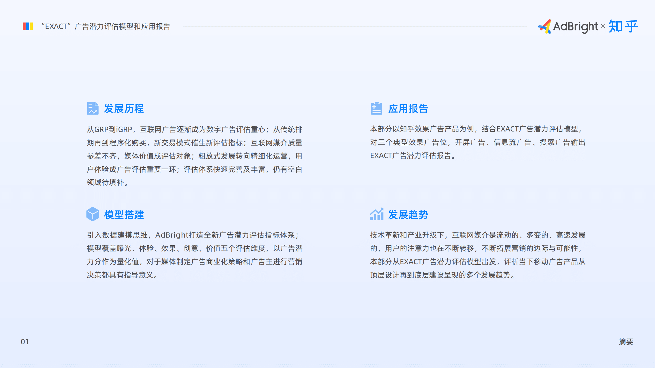The image size is (655, 368).
Task: Click the report title "EXACT" 广告潜力评估模型和应用报告
Action: [107, 26]
